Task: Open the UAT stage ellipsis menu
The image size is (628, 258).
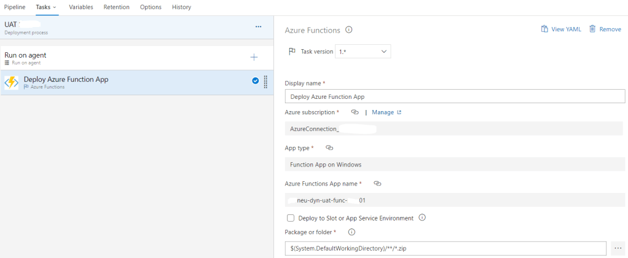Action: [x=258, y=27]
